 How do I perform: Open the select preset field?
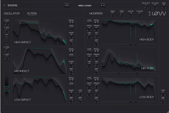85,6
